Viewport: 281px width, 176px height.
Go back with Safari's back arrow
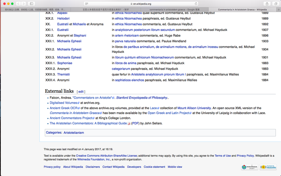tap(18, 4)
